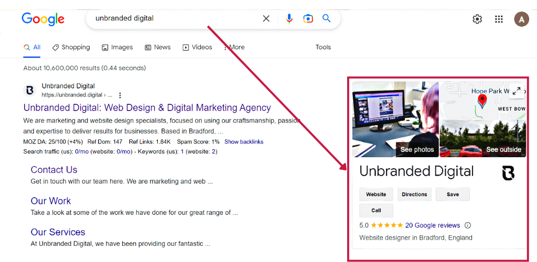Go to the News tab
The width and height of the screenshot is (537, 262).
[158, 47]
